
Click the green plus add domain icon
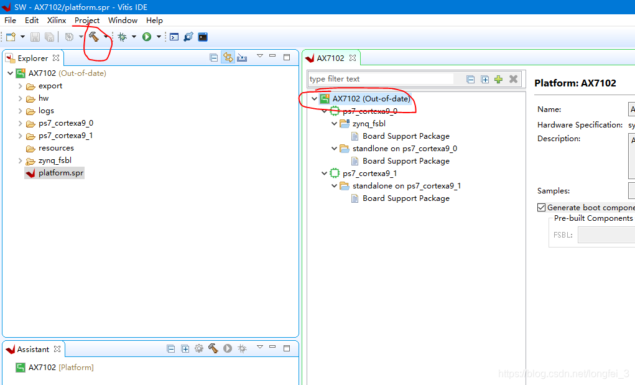(499, 79)
